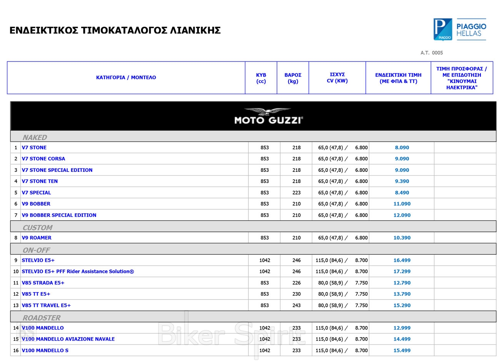Image resolution: width=500 pixels, height=361 pixels.
Task: Open V100 MANDELLO AVIAZIONE NAVALE entry
Action: click(x=68, y=339)
